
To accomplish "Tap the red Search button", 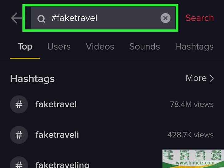I will [200, 18].
